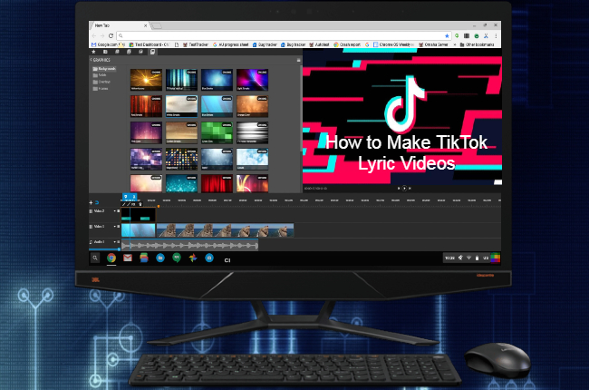
Task: Bookmark this page with the star
Action: [x=447, y=35]
